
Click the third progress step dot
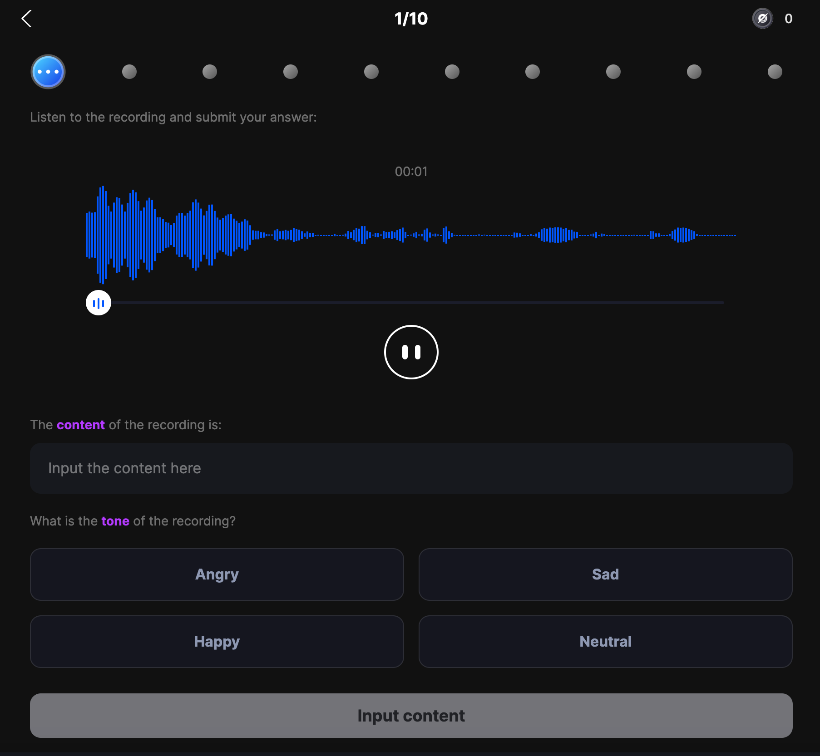[210, 72]
